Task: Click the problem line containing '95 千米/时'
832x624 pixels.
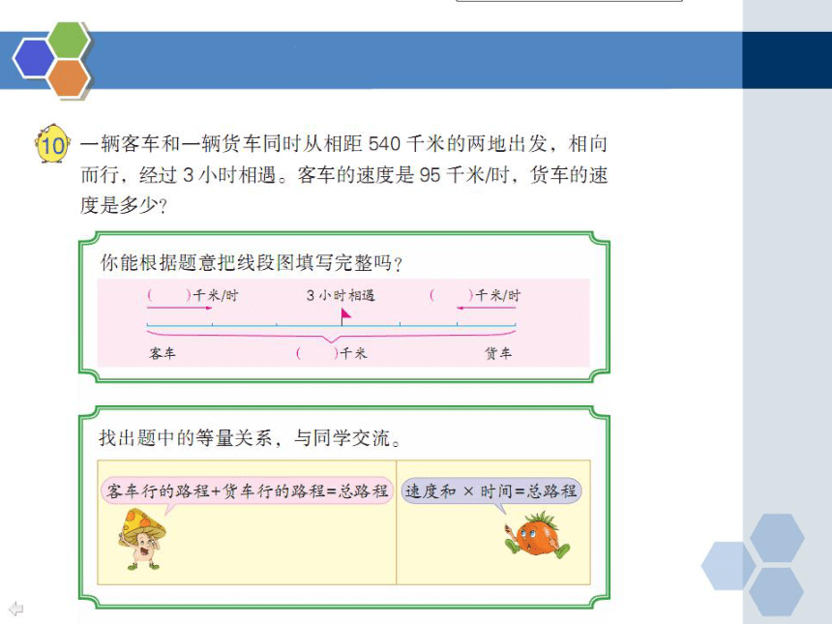Action: coord(343,174)
